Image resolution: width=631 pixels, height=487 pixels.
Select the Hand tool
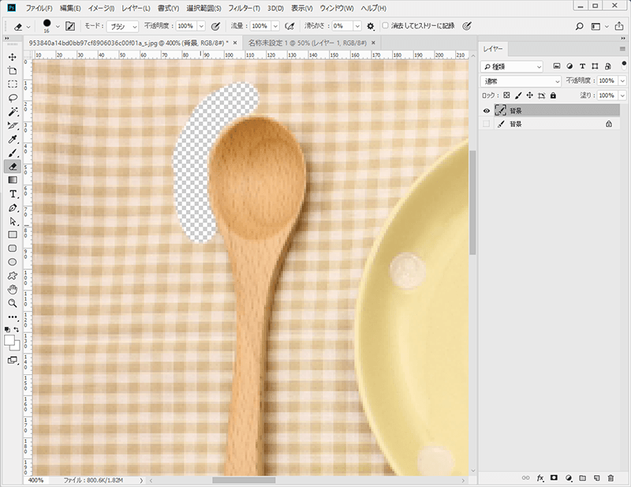pos(13,290)
